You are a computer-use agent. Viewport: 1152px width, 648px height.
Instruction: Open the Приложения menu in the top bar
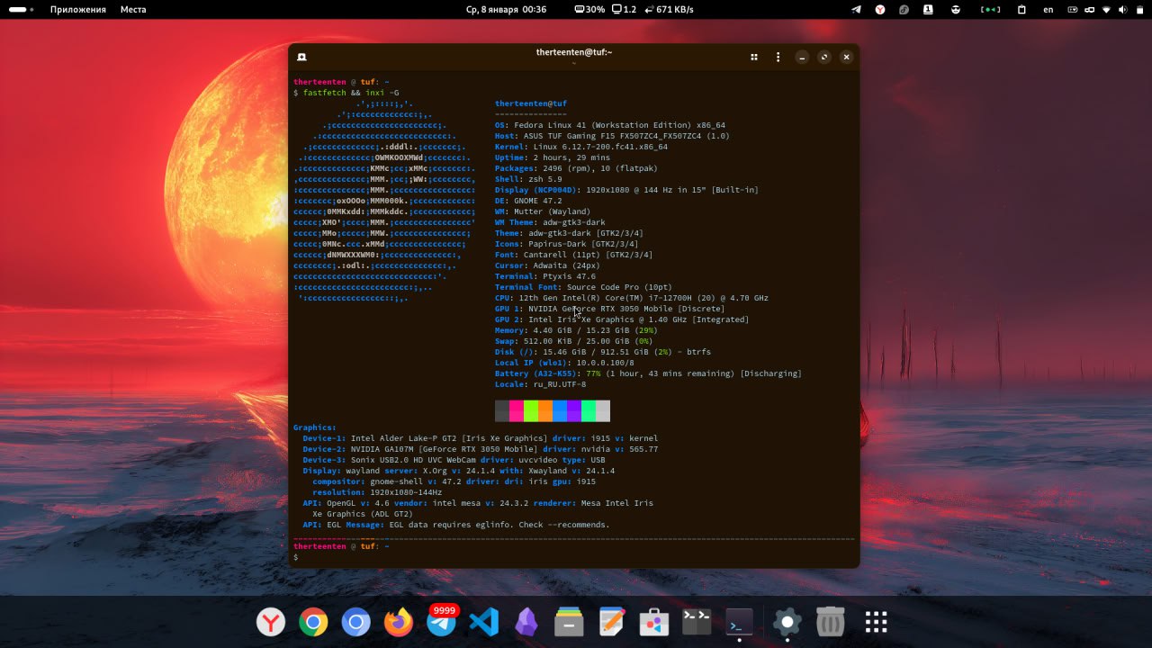[78, 9]
